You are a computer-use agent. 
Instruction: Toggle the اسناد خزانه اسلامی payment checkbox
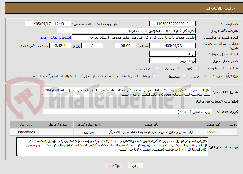pyautogui.click(x=154, y=76)
